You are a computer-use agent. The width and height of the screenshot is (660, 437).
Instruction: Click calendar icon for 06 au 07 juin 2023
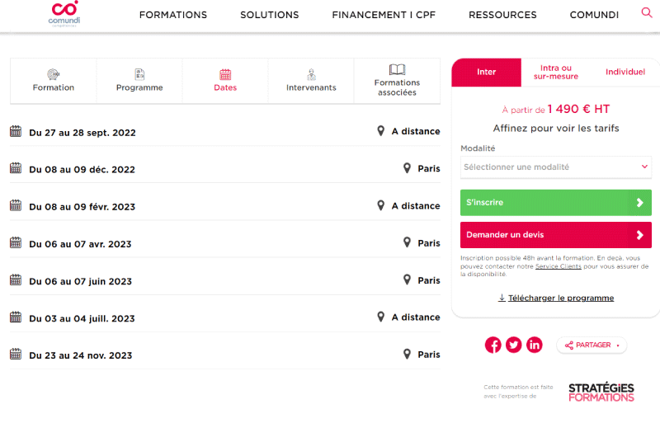[x=16, y=280]
